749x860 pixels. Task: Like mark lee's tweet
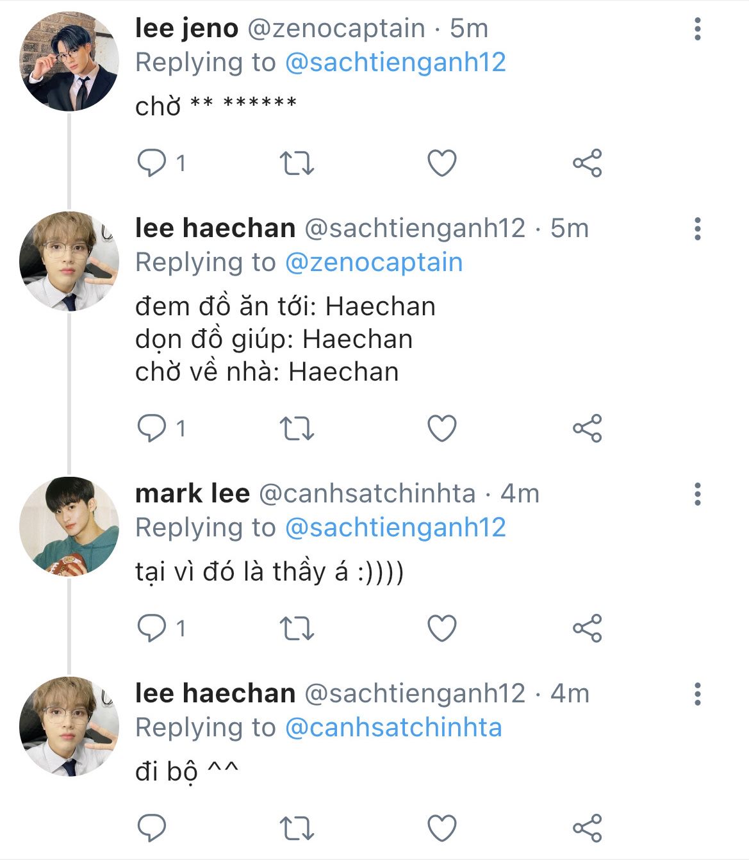pos(442,628)
